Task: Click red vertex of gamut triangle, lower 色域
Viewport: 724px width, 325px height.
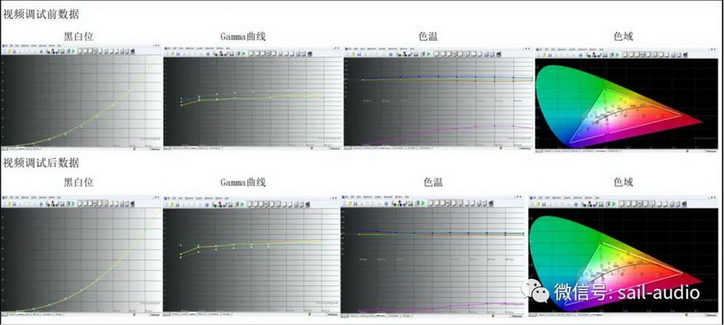Action: (x=682, y=273)
